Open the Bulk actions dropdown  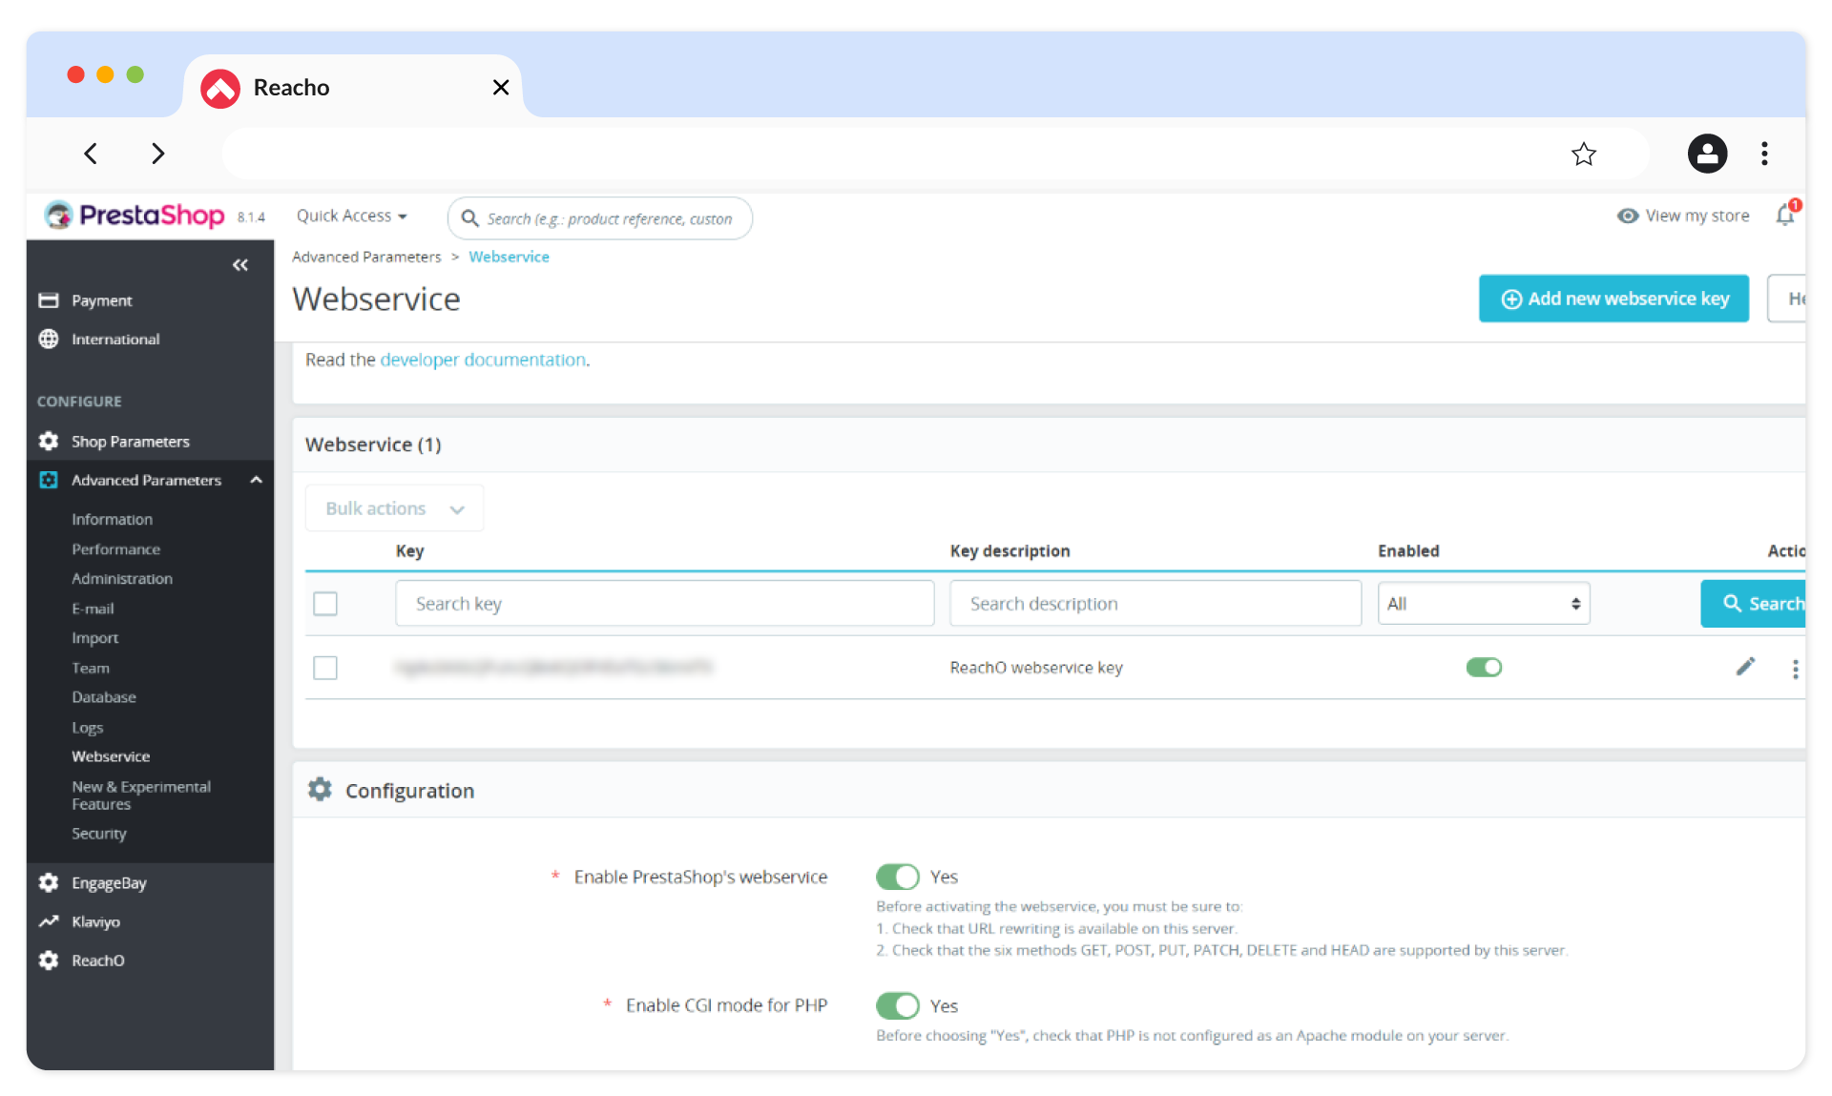tap(394, 508)
